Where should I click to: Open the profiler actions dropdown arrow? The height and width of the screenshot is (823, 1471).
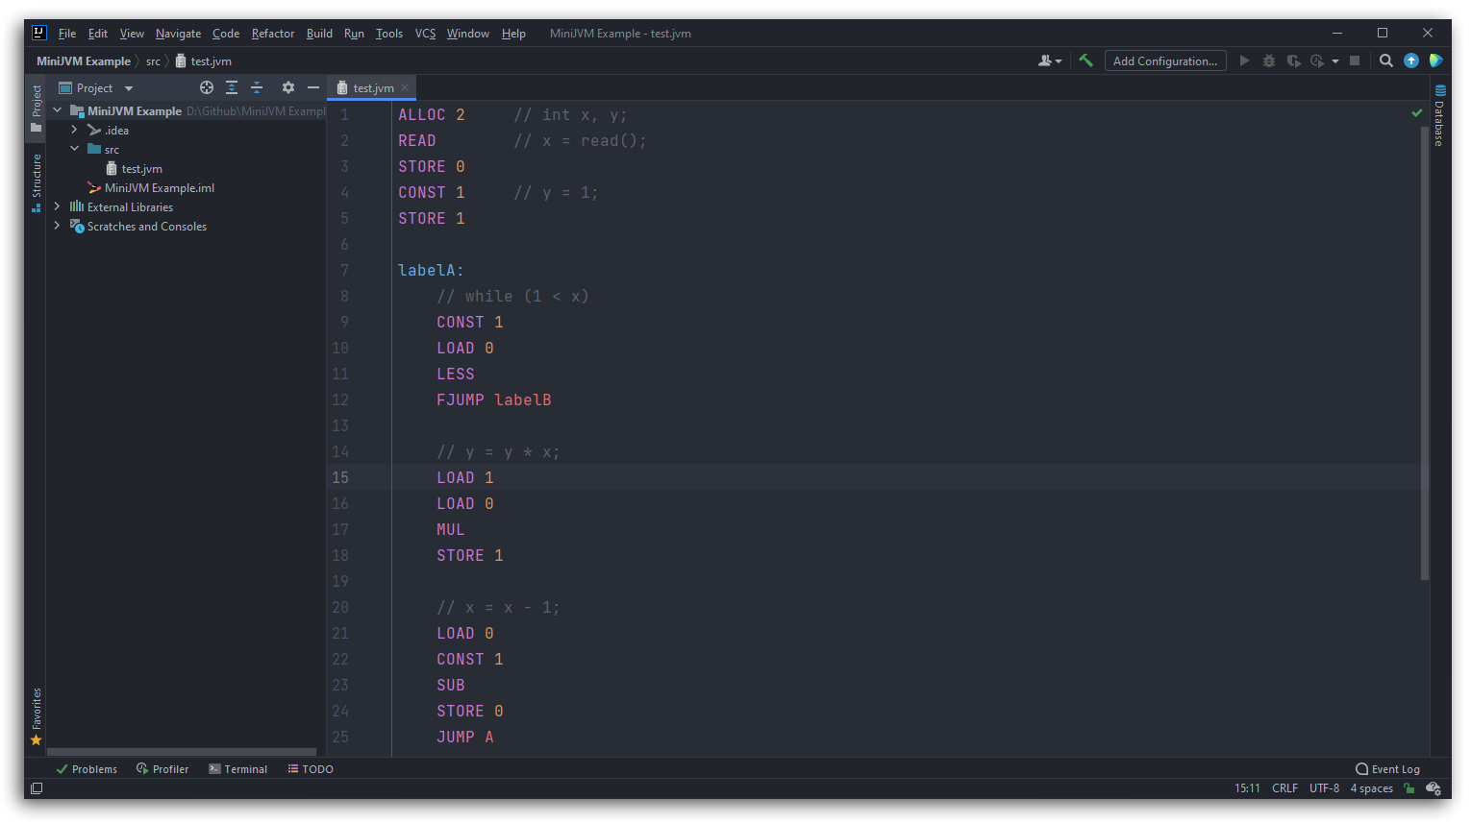click(1336, 61)
